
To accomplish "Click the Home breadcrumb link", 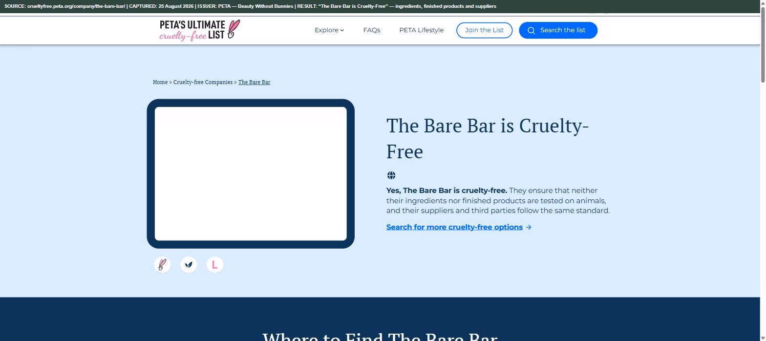I will pyautogui.click(x=160, y=82).
